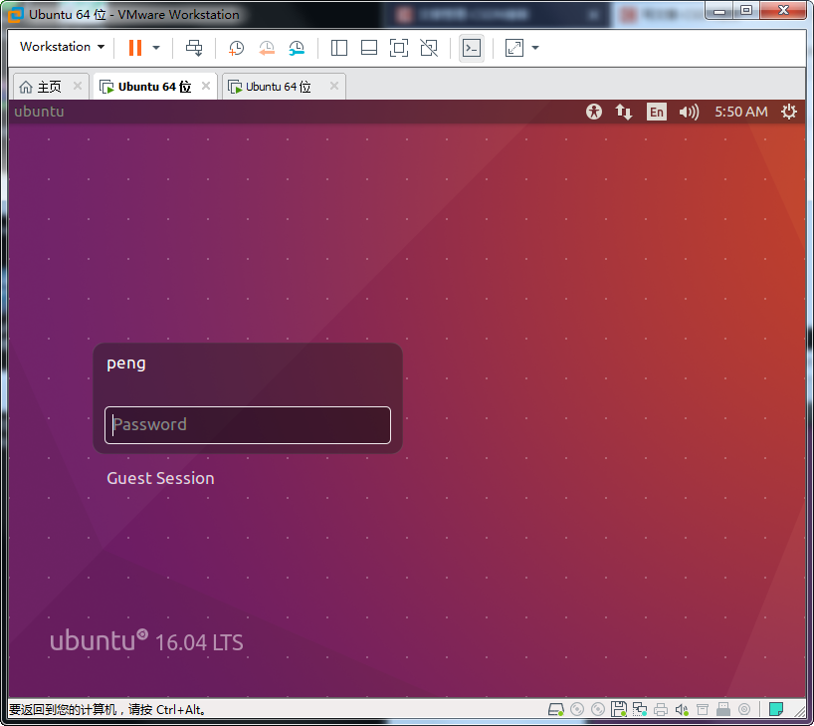Click the USB device icon in status bar
The width and height of the screenshot is (814, 726).
pyautogui.click(x=721, y=709)
